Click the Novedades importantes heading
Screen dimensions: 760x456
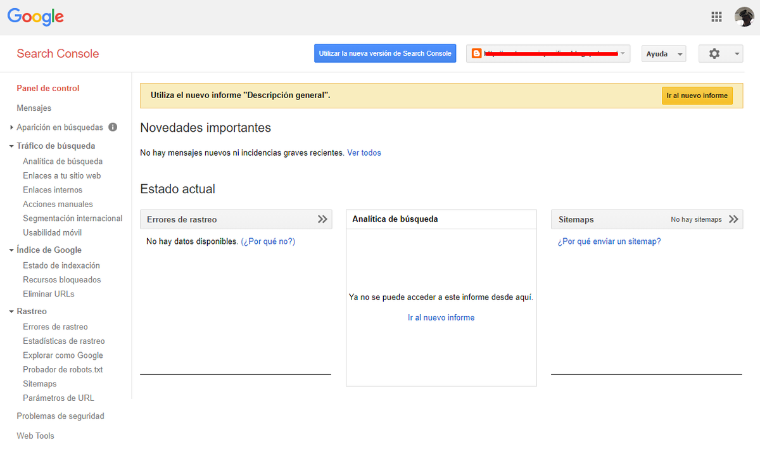click(x=205, y=128)
